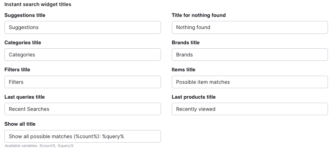This screenshot has height=150, width=331.
Task: Click the 'Available variables' hint text
Action: click(x=39, y=146)
